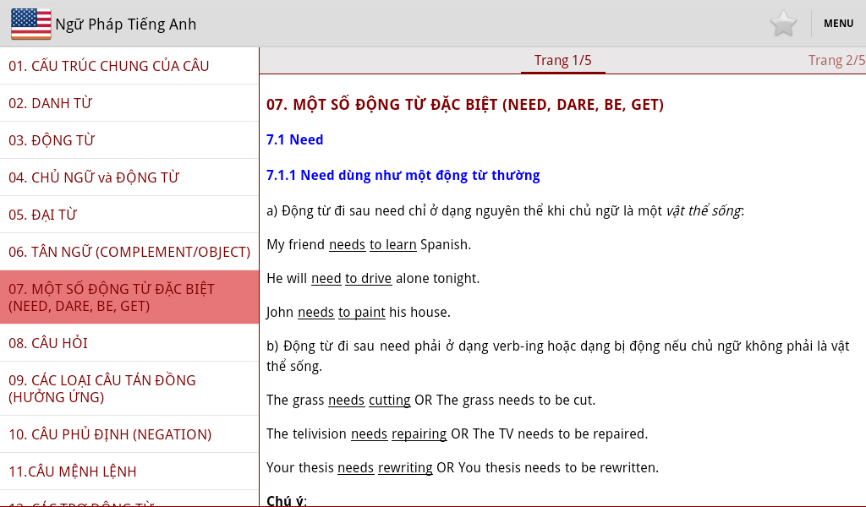Switch to the Trang 1/5 tab
Viewport: 866px width, 507px height.
click(562, 60)
